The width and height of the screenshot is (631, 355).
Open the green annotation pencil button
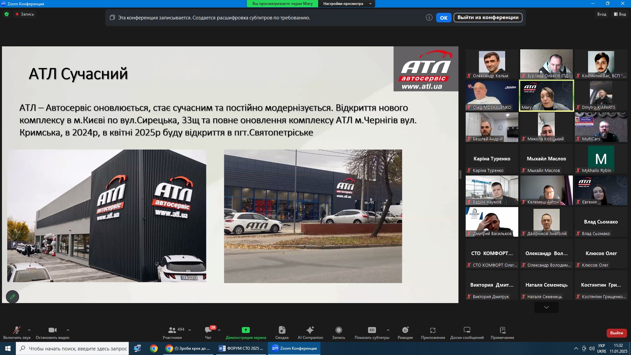(x=12, y=297)
